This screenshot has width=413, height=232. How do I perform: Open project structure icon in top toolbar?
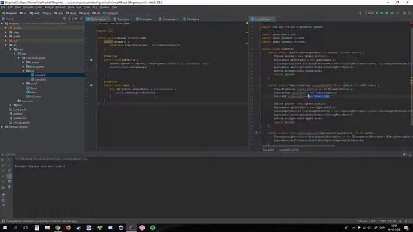tap(404, 13)
